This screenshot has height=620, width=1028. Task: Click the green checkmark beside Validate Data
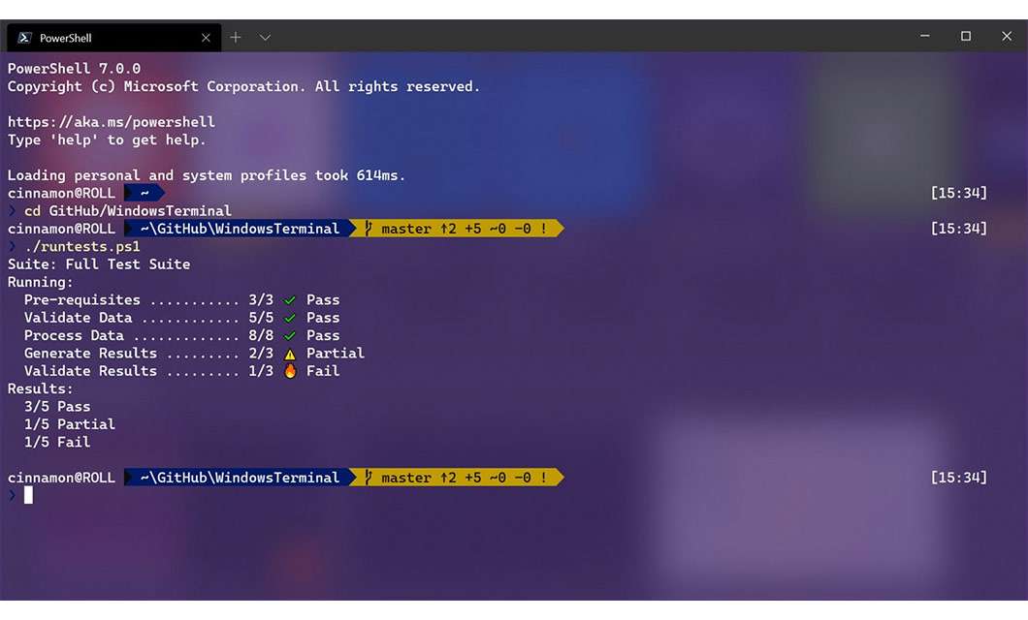[x=290, y=318]
